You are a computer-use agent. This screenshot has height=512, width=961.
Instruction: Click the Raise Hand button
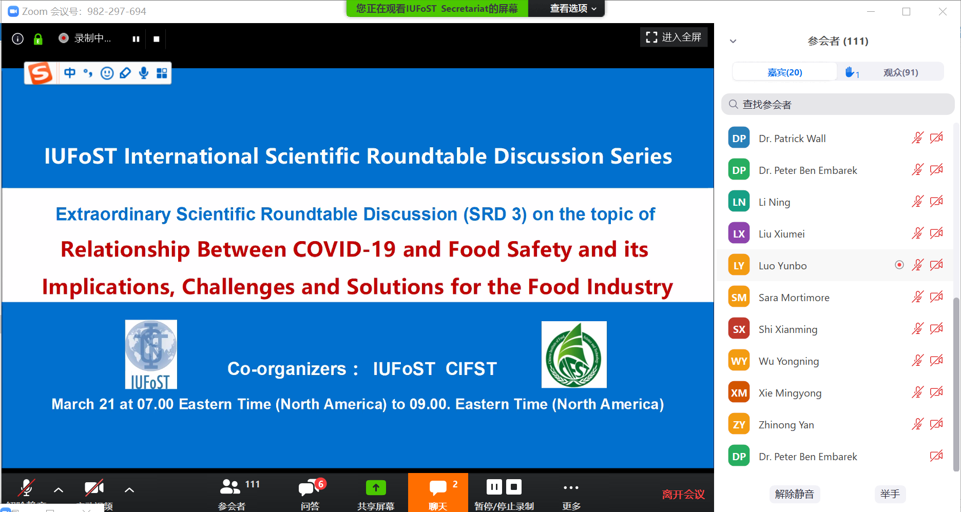[890, 494]
